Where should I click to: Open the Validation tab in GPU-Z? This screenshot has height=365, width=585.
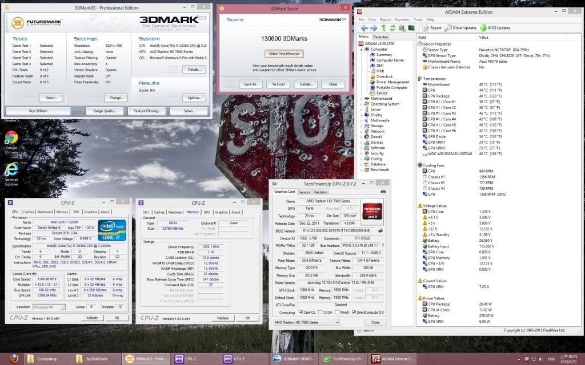tap(320, 192)
